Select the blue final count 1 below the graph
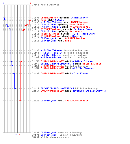This screenshot has width=130, height=144. 16,134
